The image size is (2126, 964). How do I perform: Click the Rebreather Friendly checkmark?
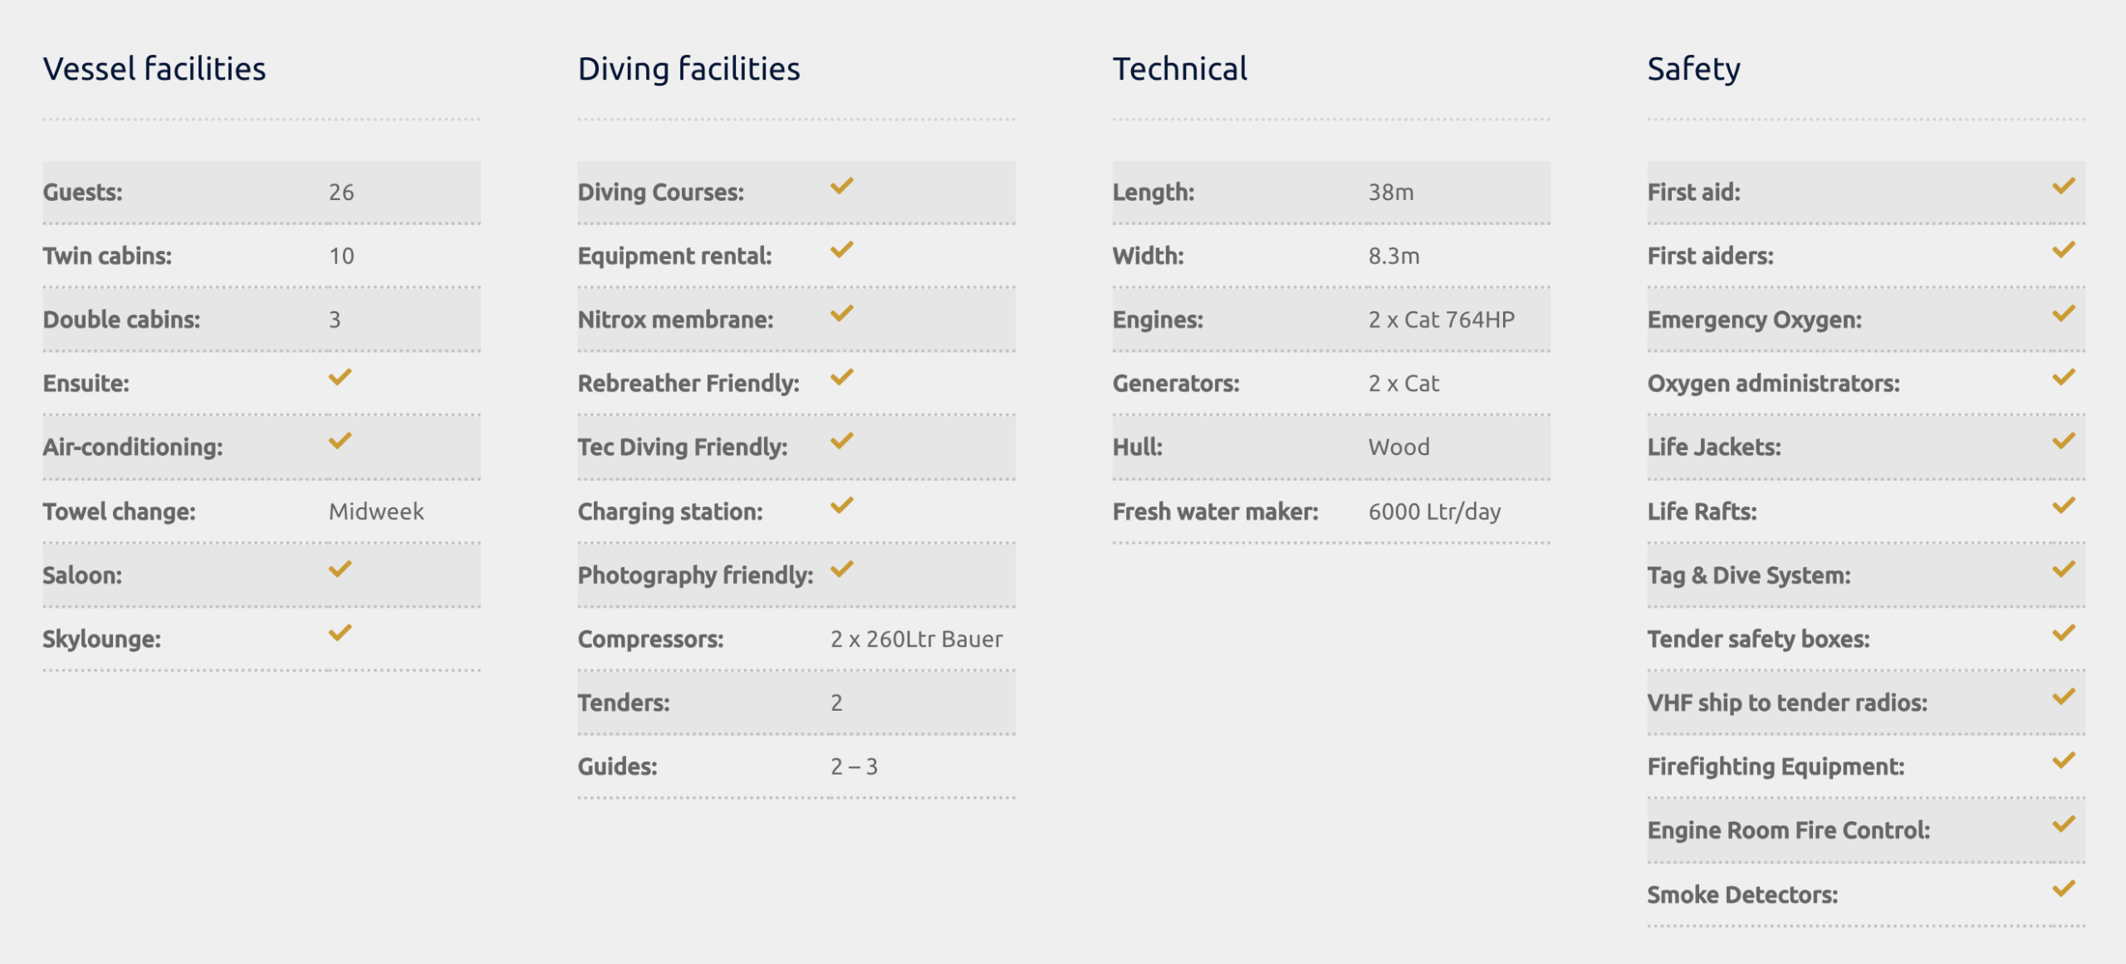coord(841,377)
